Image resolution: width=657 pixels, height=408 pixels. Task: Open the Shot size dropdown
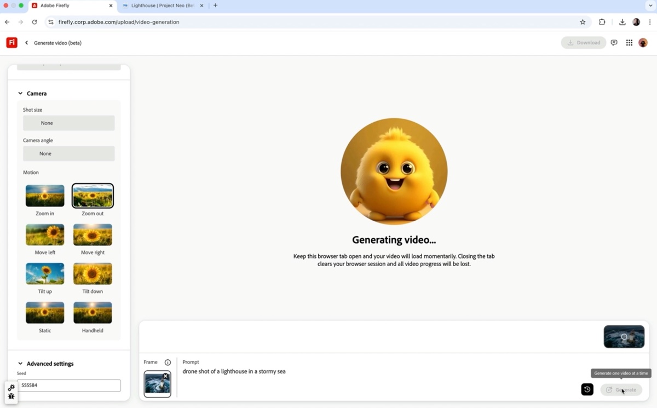coord(68,123)
